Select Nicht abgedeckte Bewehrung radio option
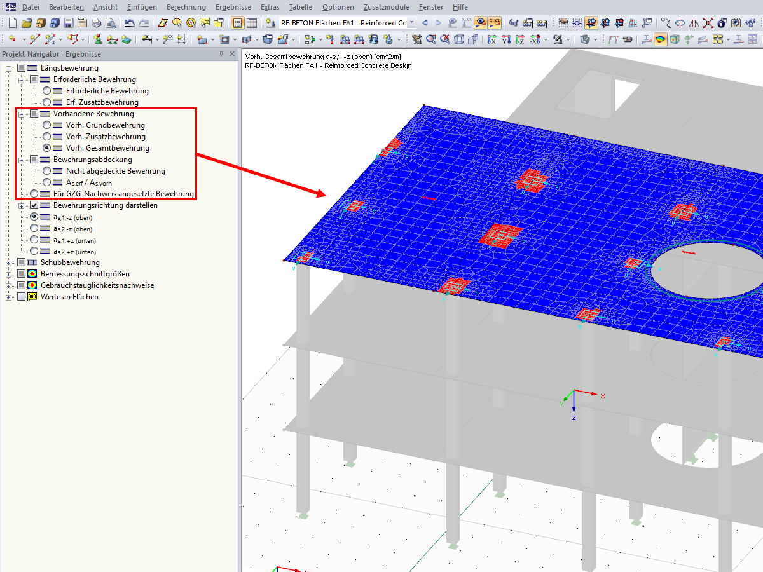 tap(46, 171)
